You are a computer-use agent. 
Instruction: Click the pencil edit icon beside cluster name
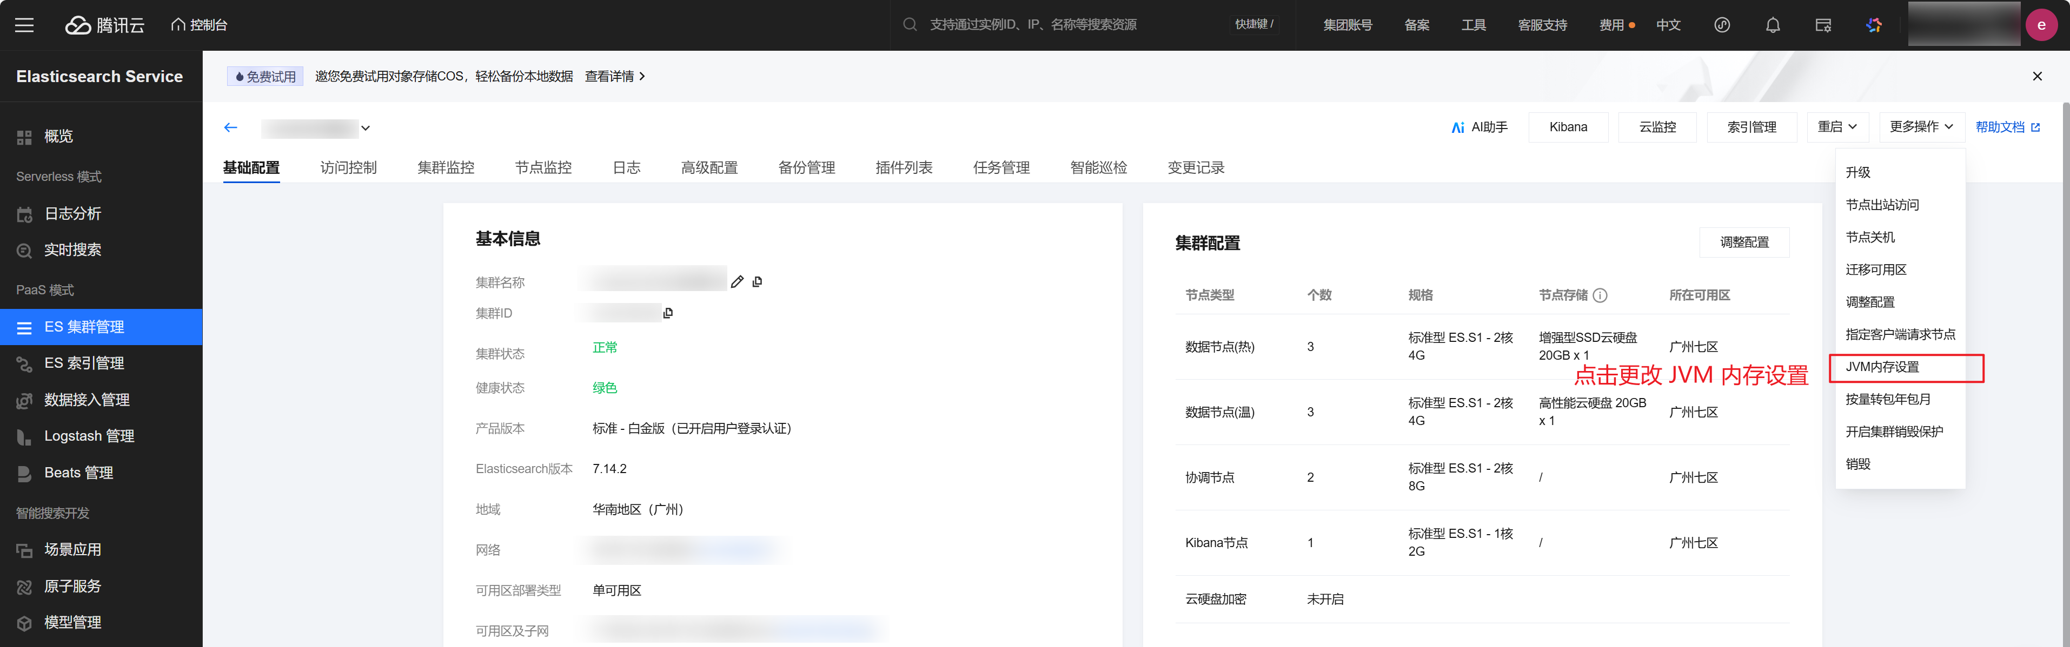coord(737,282)
